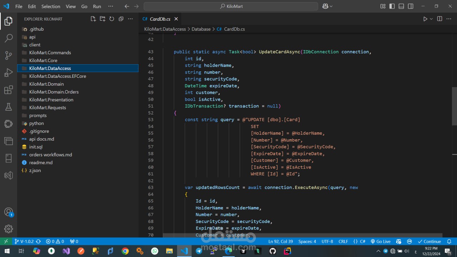Open the dropdown arrow beside Run button
Screen dimensions: 457x257
tap(431, 19)
